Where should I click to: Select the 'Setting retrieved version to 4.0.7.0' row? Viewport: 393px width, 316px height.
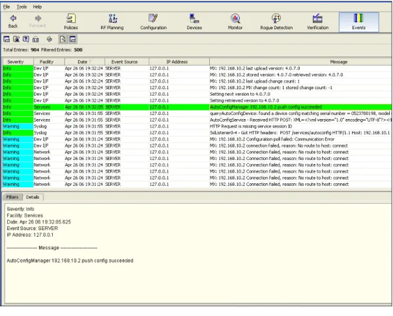[x=197, y=101]
